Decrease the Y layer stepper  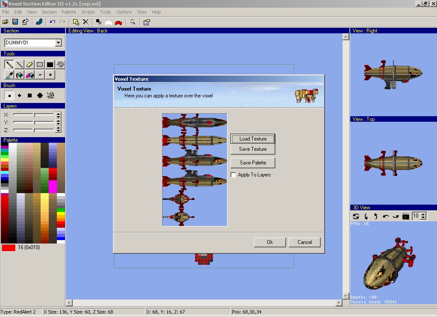pos(58,124)
